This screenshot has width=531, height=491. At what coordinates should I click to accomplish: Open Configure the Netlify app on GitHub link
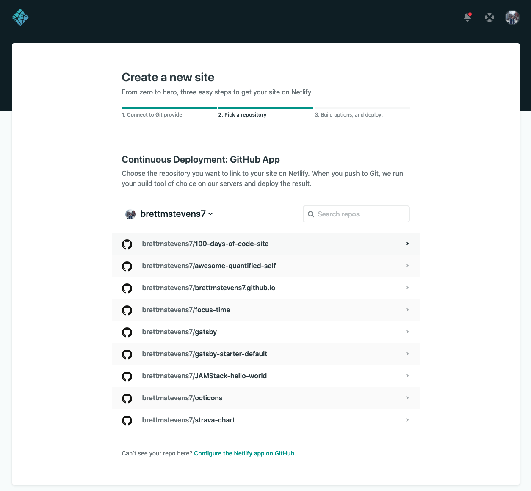[244, 453]
